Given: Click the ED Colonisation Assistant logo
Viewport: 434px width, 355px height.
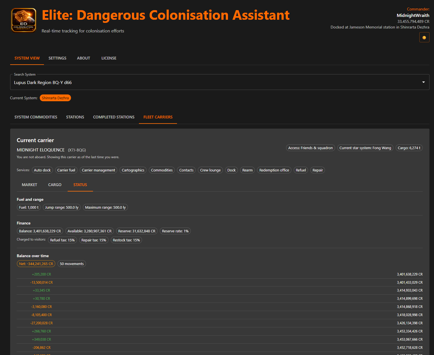Looking at the screenshot, I should point(24,20).
